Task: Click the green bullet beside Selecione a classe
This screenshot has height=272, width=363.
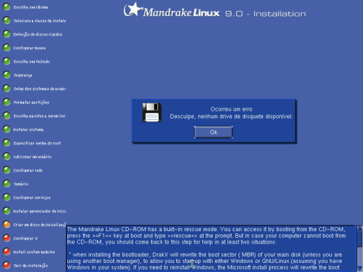Action: (6, 21)
